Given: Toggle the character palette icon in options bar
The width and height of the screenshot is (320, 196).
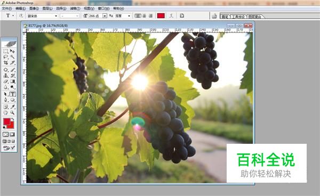Looking at the screenshot, I should (182, 15).
